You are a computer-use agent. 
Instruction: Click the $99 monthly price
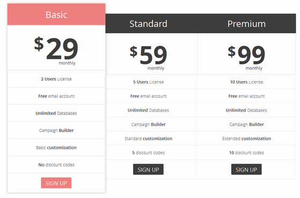[x=246, y=57]
